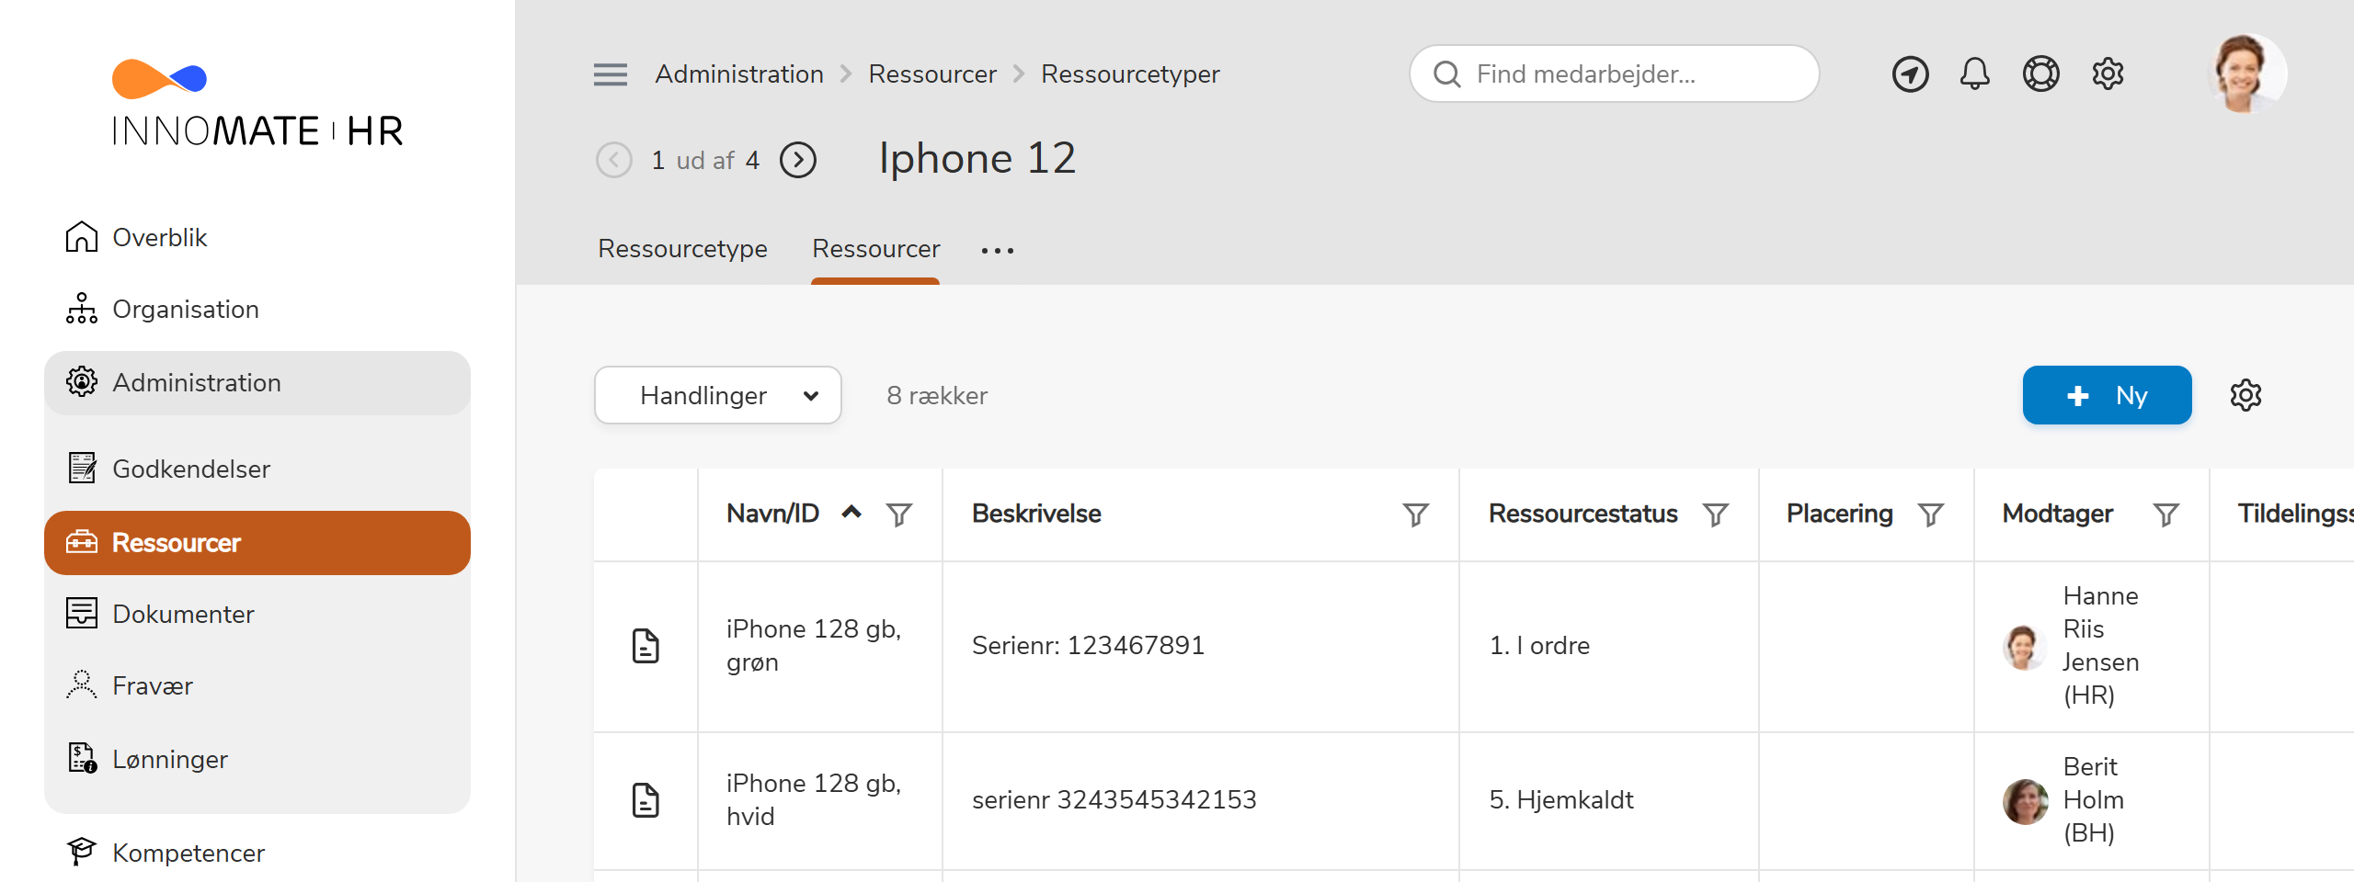Click the Ressourcetyper breadcrumb link
This screenshot has height=882, width=2354.
pyautogui.click(x=1130, y=73)
